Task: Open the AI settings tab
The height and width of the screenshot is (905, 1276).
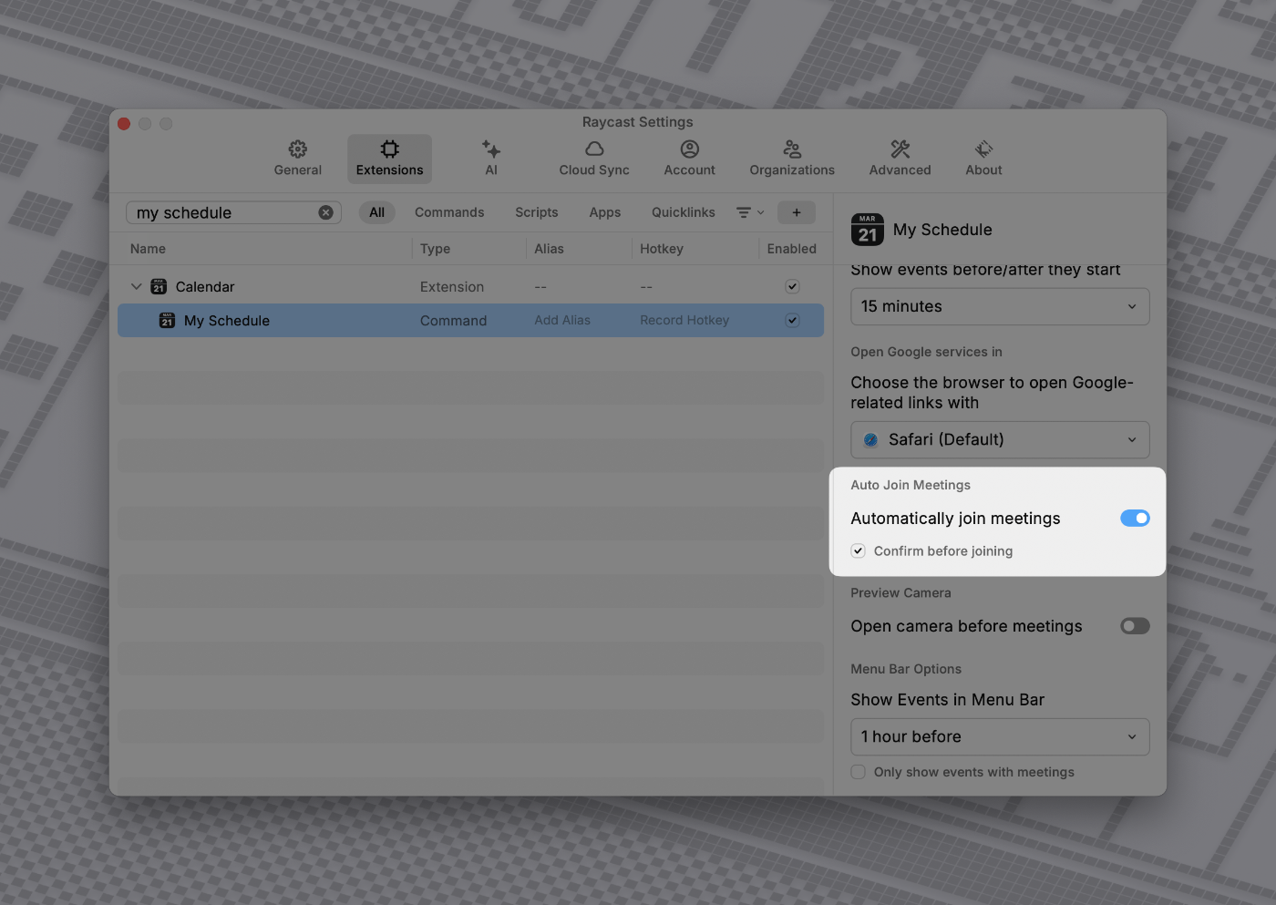Action: pos(491,159)
